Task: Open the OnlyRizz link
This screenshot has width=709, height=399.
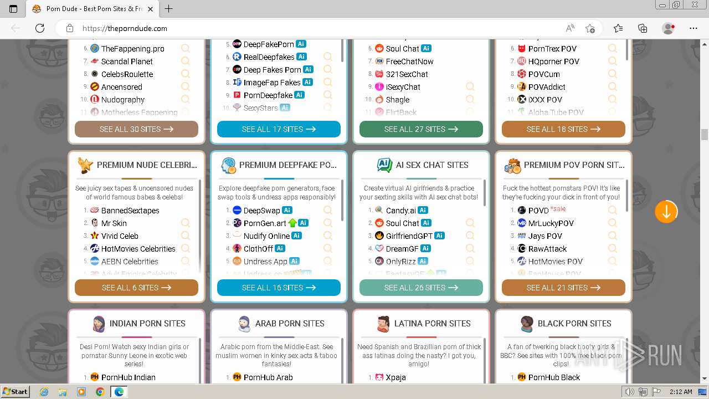Action: pyautogui.click(x=401, y=262)
